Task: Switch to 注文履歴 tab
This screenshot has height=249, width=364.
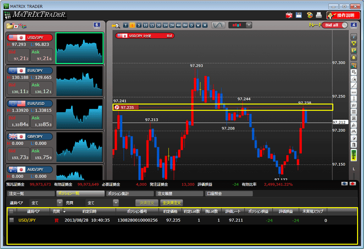Action: 179,194
